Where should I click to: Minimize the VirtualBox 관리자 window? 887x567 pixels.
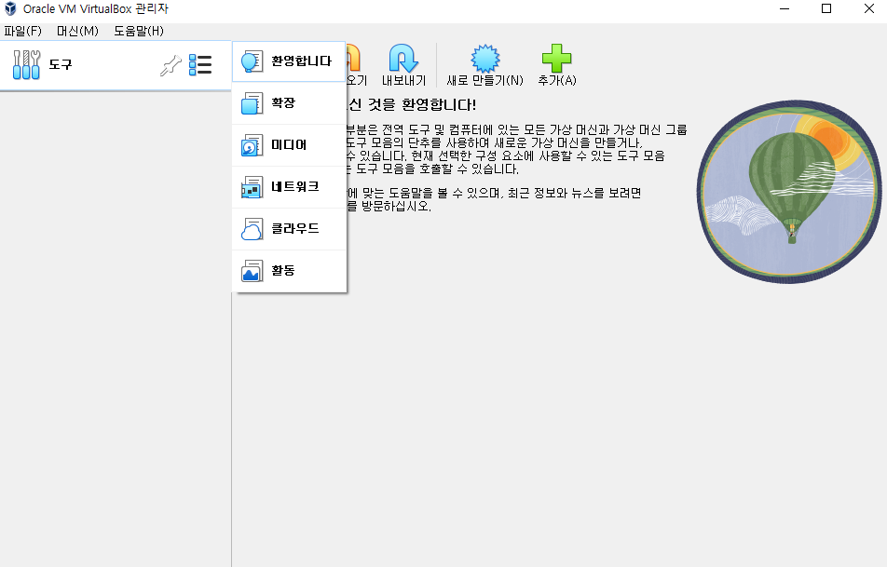[785, 8]
